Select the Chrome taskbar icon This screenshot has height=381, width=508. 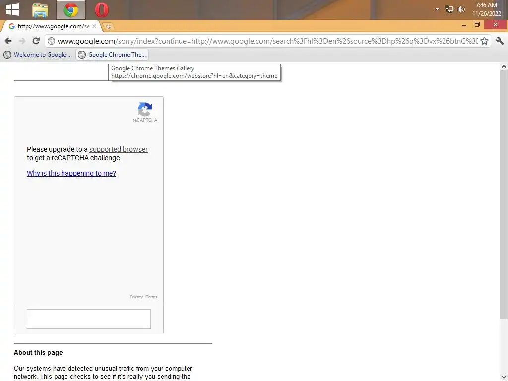tap(71, 10)
